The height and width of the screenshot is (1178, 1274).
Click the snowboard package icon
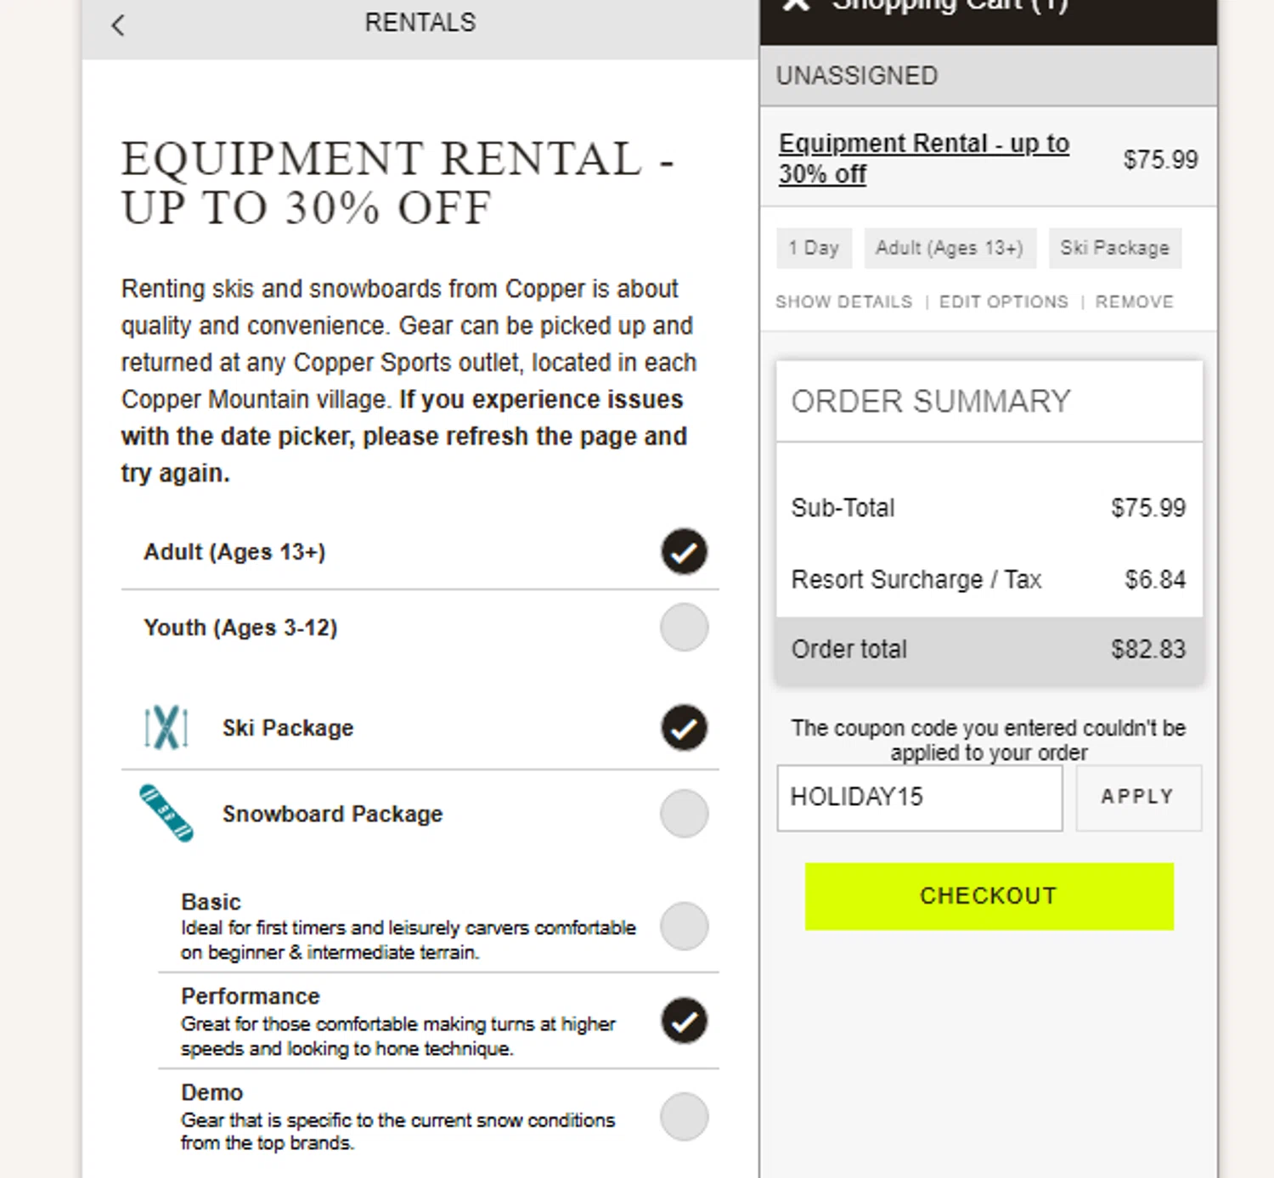pyautogui.click(x=166, y=813)
